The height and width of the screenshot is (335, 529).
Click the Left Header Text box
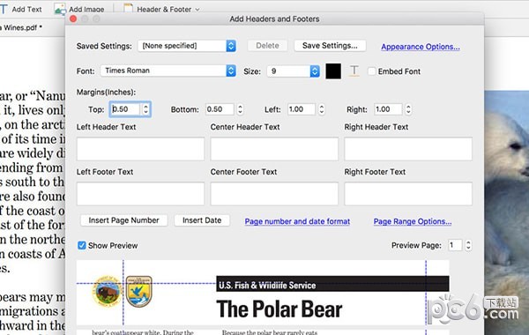(140, 149)
